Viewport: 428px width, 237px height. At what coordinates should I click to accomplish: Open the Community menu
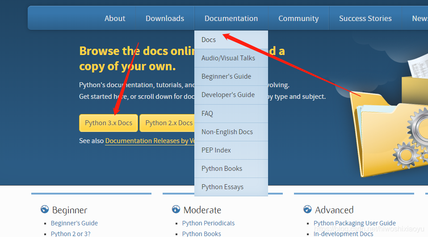click(x=298, y=18)
